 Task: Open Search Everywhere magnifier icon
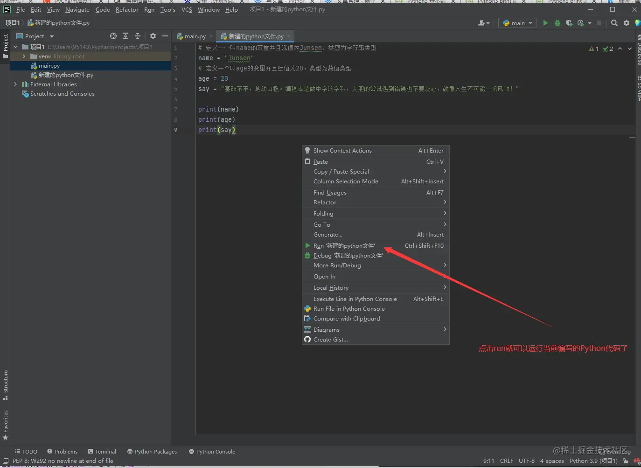(614, 23)
